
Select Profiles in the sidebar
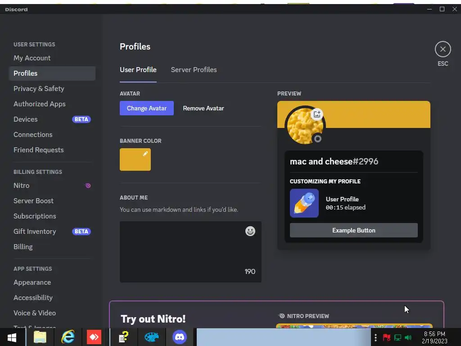[52, 73]
